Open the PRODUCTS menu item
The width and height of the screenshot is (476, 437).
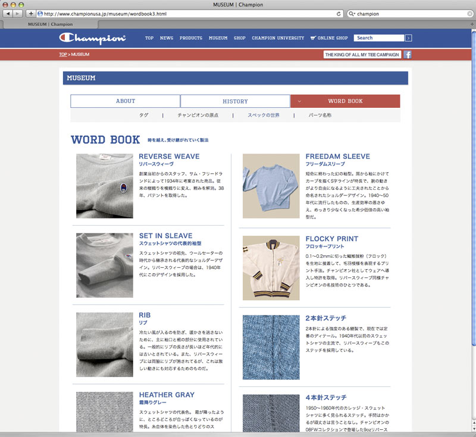(x=191, y=38)
